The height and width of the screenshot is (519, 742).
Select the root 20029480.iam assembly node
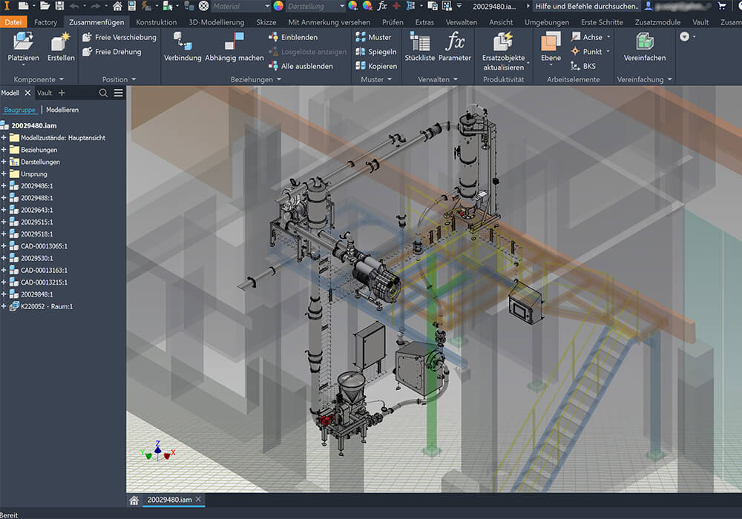[x=29, y=126]
